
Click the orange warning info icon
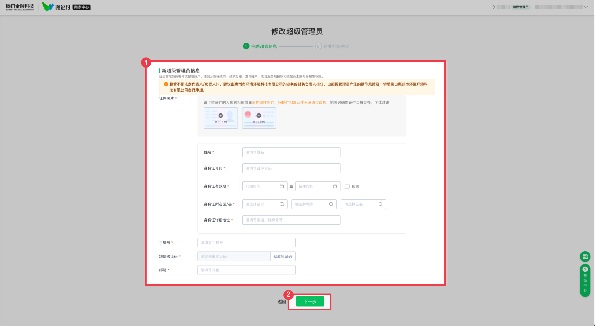point(166,84)
